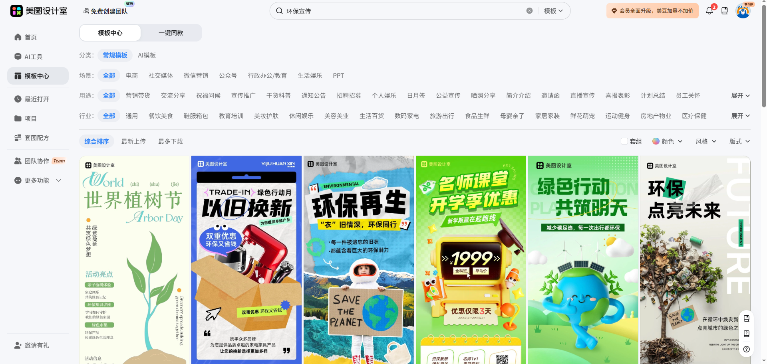This screenshot has height=364, width=767.
Task: Click the membership upgrade banner button
Action: pos(652,11)
